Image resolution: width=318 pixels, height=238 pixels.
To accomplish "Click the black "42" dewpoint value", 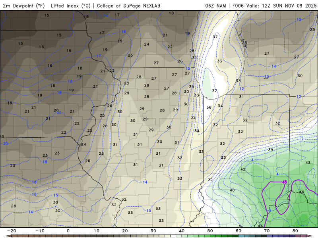I will click(243, 169).
